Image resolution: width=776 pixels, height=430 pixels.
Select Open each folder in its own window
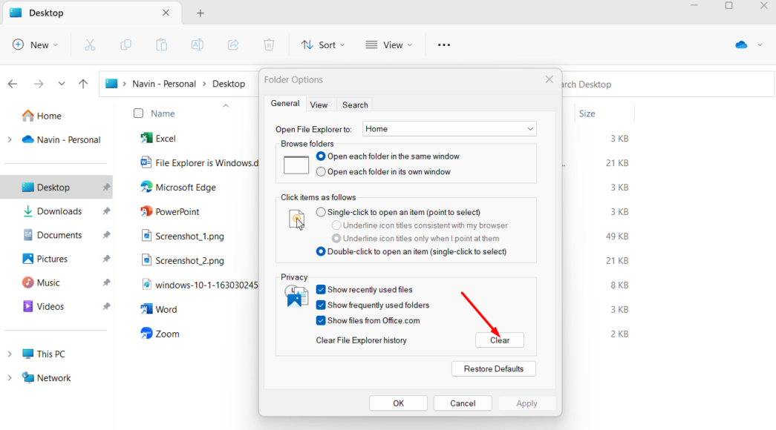point(320,171)
